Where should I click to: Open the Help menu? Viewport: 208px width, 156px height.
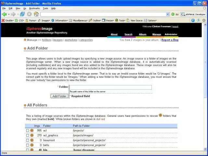pos(53,8)
